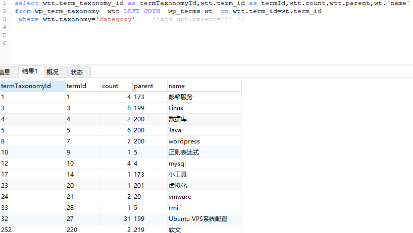This screenshot has height=233, width=413.
Task: Place cursor on 'category' string in query
Action: coord(116,20)
